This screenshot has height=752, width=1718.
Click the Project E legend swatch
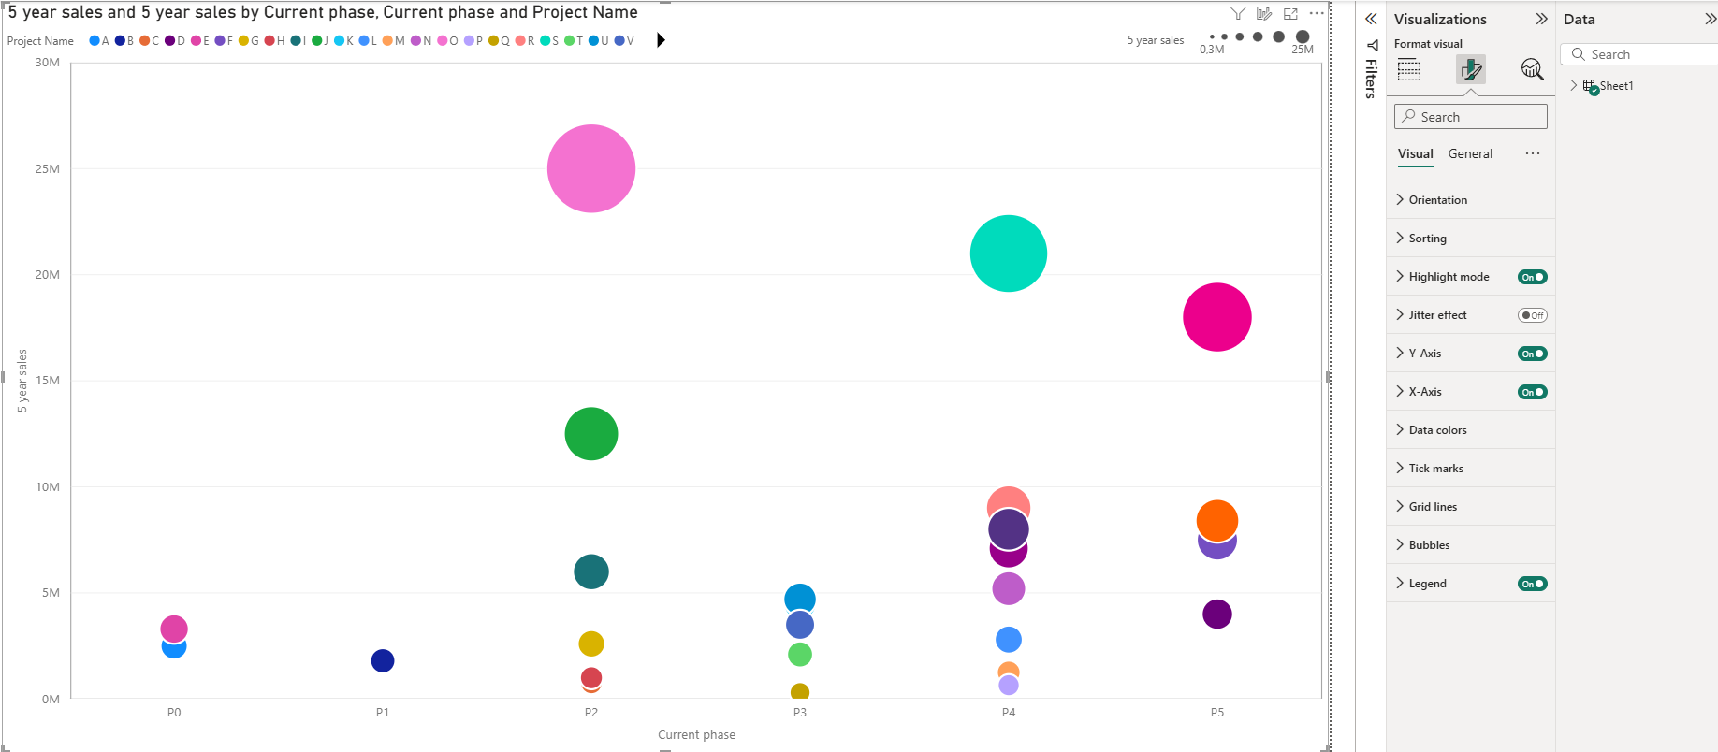196,40
